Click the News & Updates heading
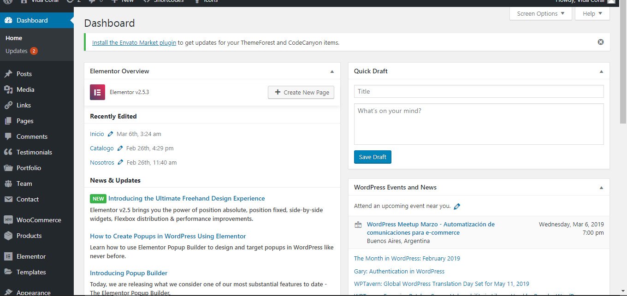The width and height of the screenshot is (627, 296). tap(115, 181)
